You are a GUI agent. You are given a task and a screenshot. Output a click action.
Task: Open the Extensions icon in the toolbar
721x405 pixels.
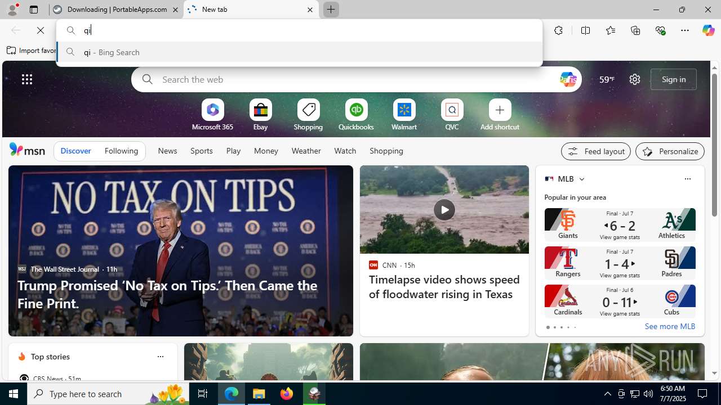tap(558, 30)
